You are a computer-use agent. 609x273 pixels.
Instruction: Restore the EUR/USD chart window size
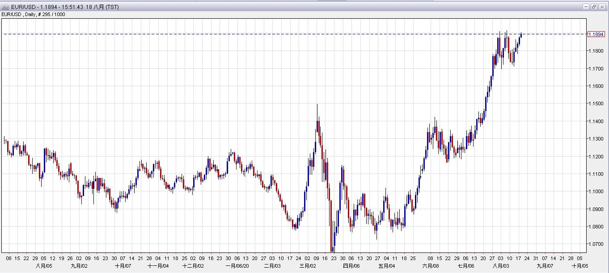pos(594,7)
